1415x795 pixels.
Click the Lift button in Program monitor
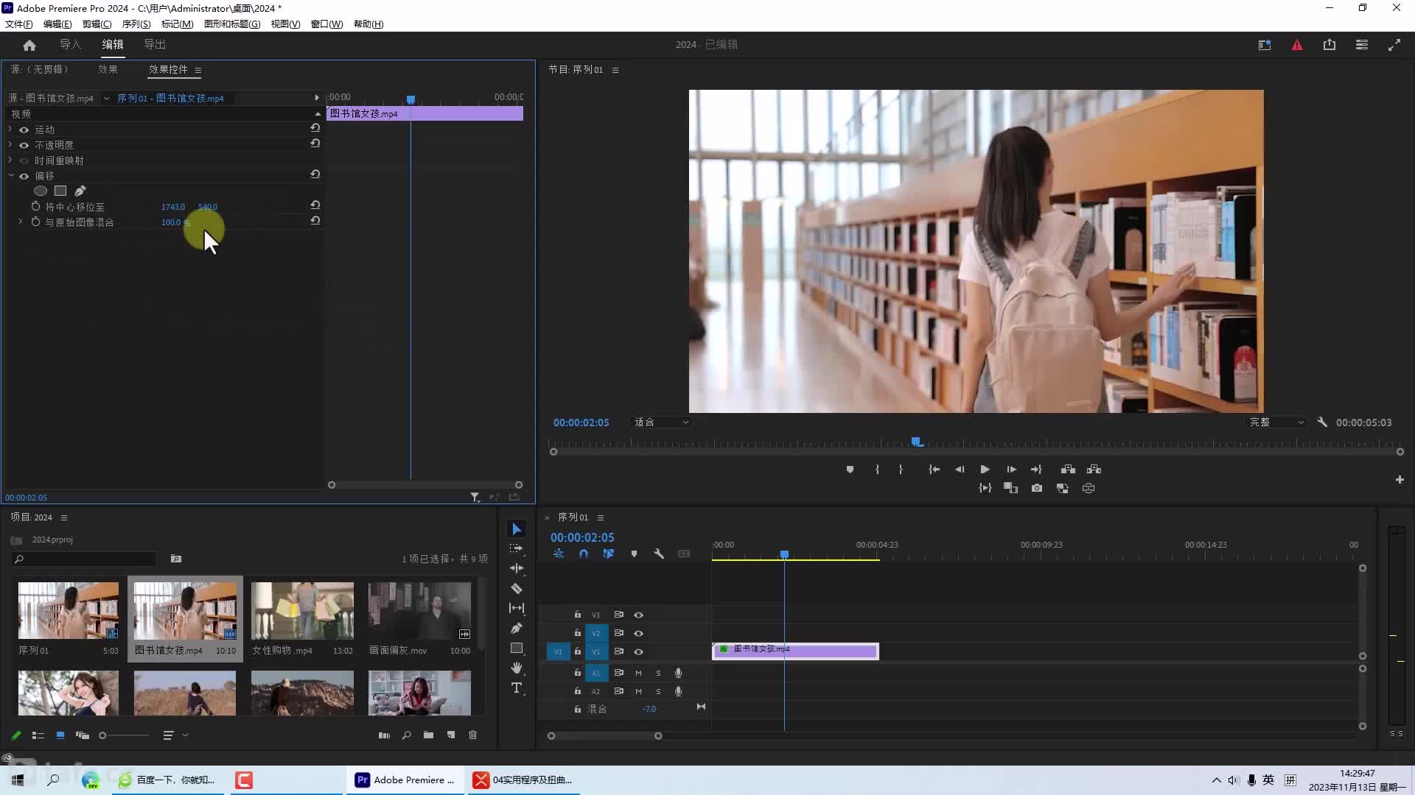(x=1068, y=470)
